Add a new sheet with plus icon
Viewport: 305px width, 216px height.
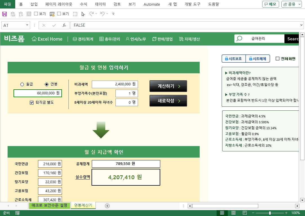[107, 206]
